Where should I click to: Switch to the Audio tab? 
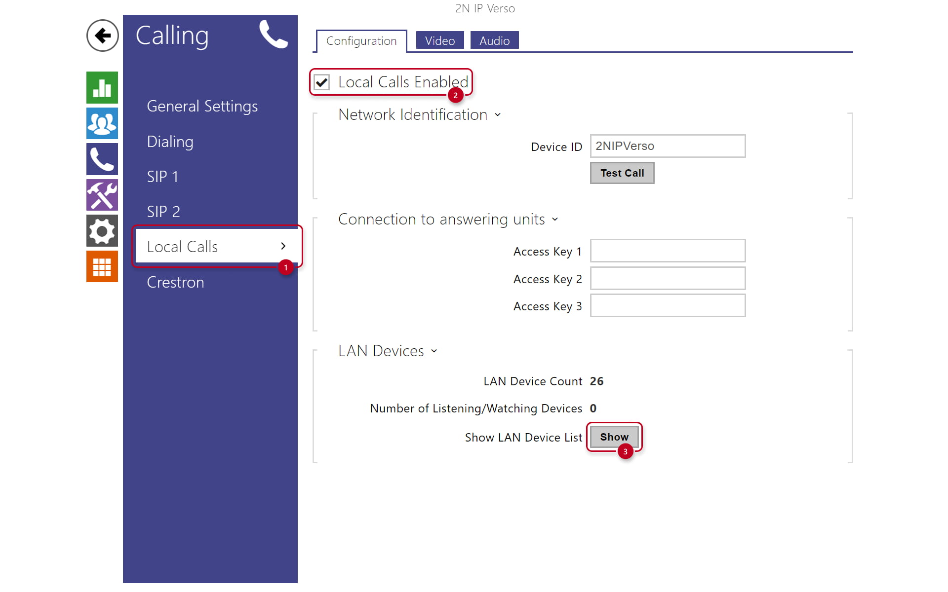point(495,40)
